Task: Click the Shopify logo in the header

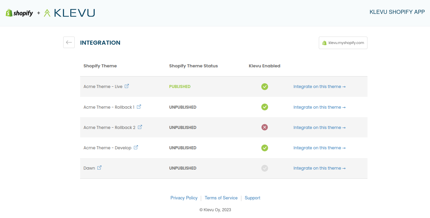Action: pyautogui.click(x=19, y=13)
